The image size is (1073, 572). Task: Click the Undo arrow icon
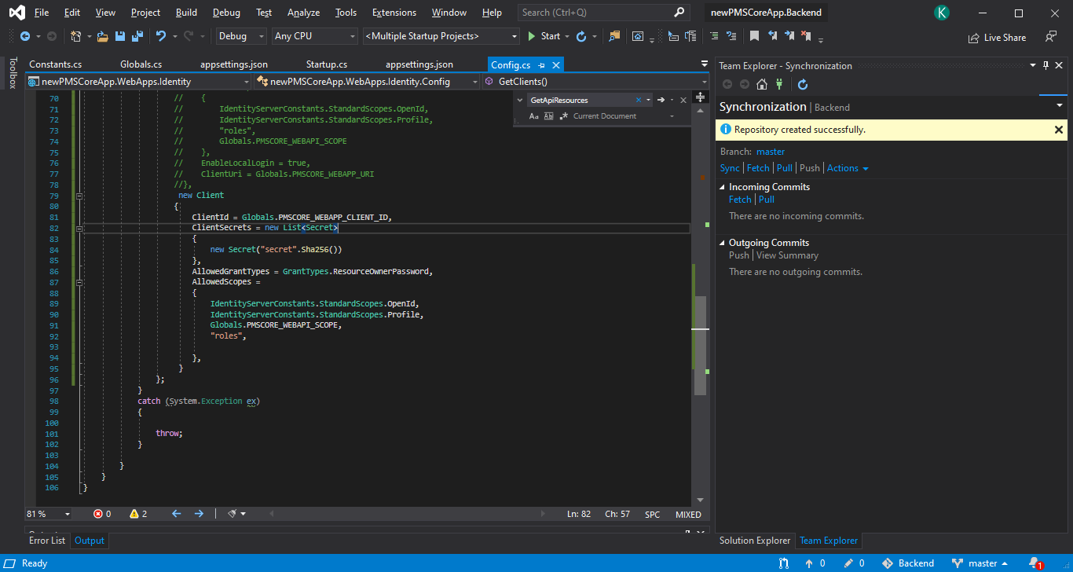161,36
